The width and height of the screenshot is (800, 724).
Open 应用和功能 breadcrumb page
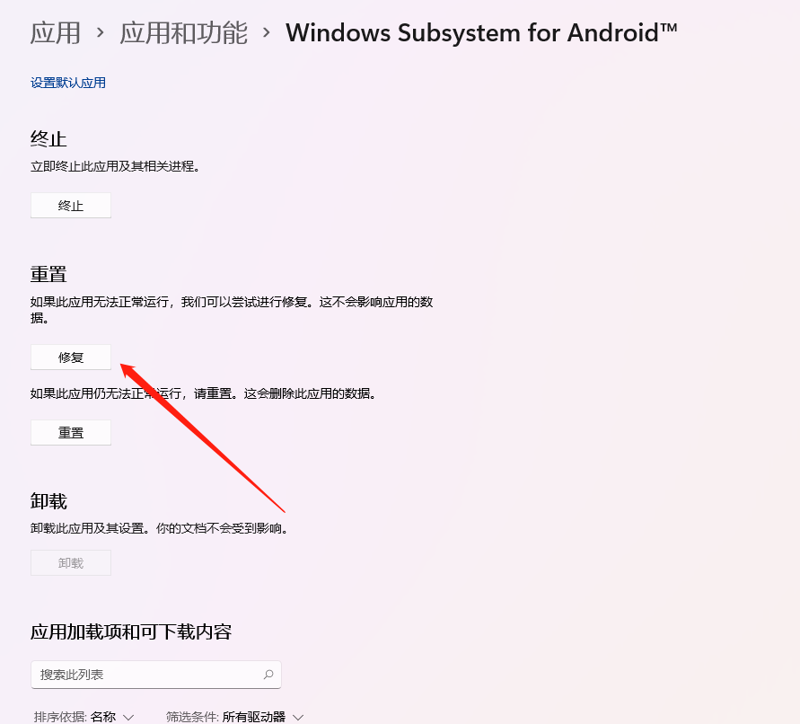point(184,33)
